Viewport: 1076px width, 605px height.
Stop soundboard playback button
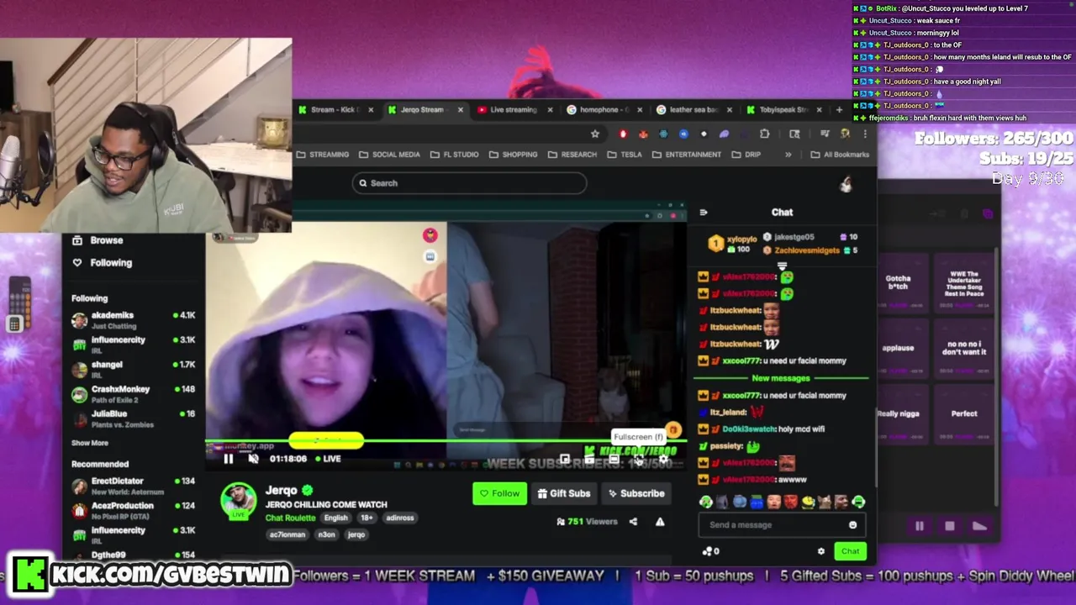[x=950, y=526]
